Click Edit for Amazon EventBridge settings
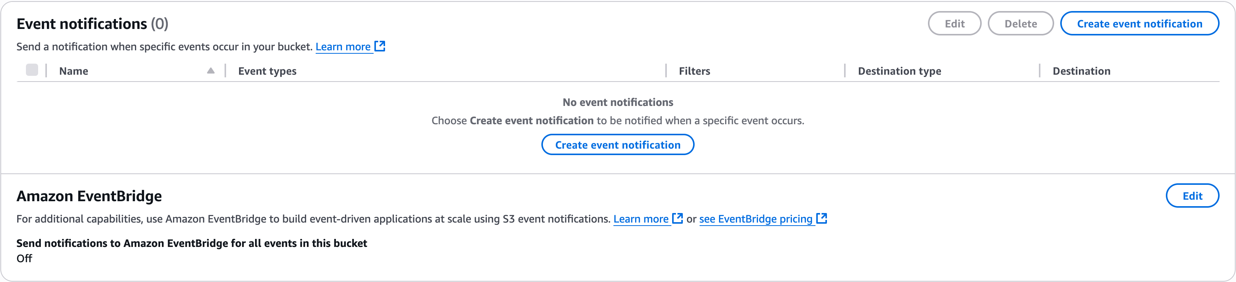The height and width of the screenshot is (282, 1236). (x=1193, y=195)
